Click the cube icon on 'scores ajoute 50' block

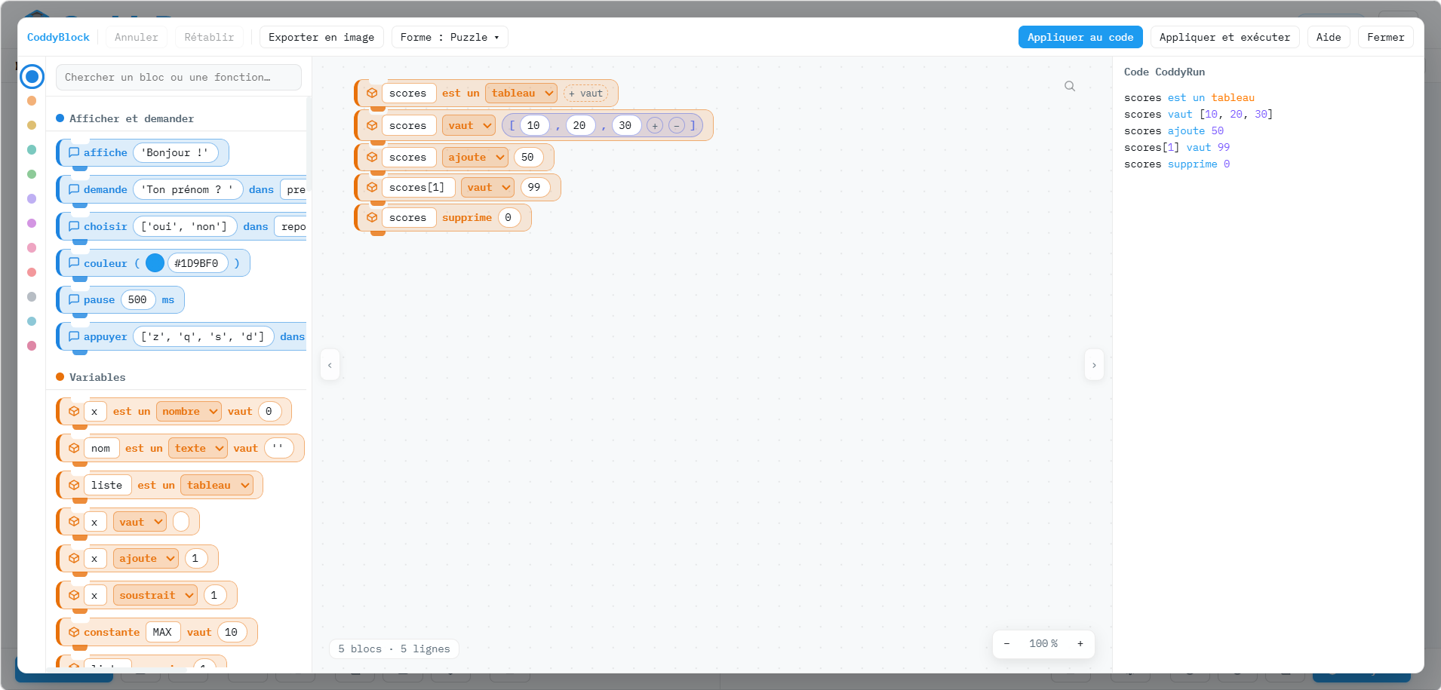point(372,157)
